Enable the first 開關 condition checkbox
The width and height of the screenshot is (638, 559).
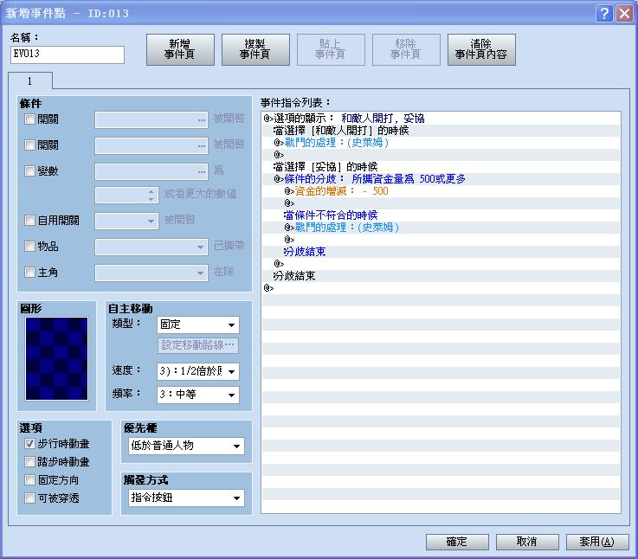[29, 119]
